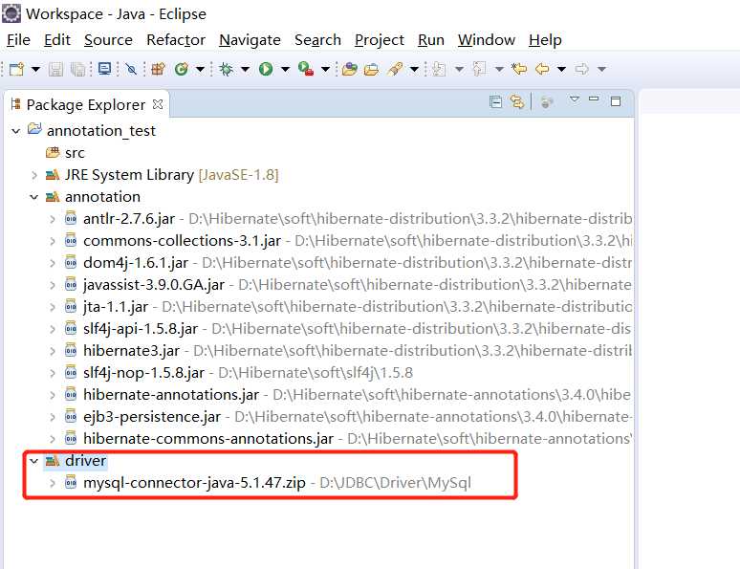Click the Save All toolbar icon
The image size is (740, 569).
pyautogui.click(x=77, y=70)
